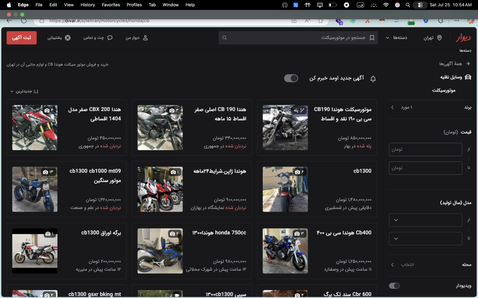Expand the برند filter showing ۱ مورد
Viewport: 478px width, 298px height.
[431, 107]
